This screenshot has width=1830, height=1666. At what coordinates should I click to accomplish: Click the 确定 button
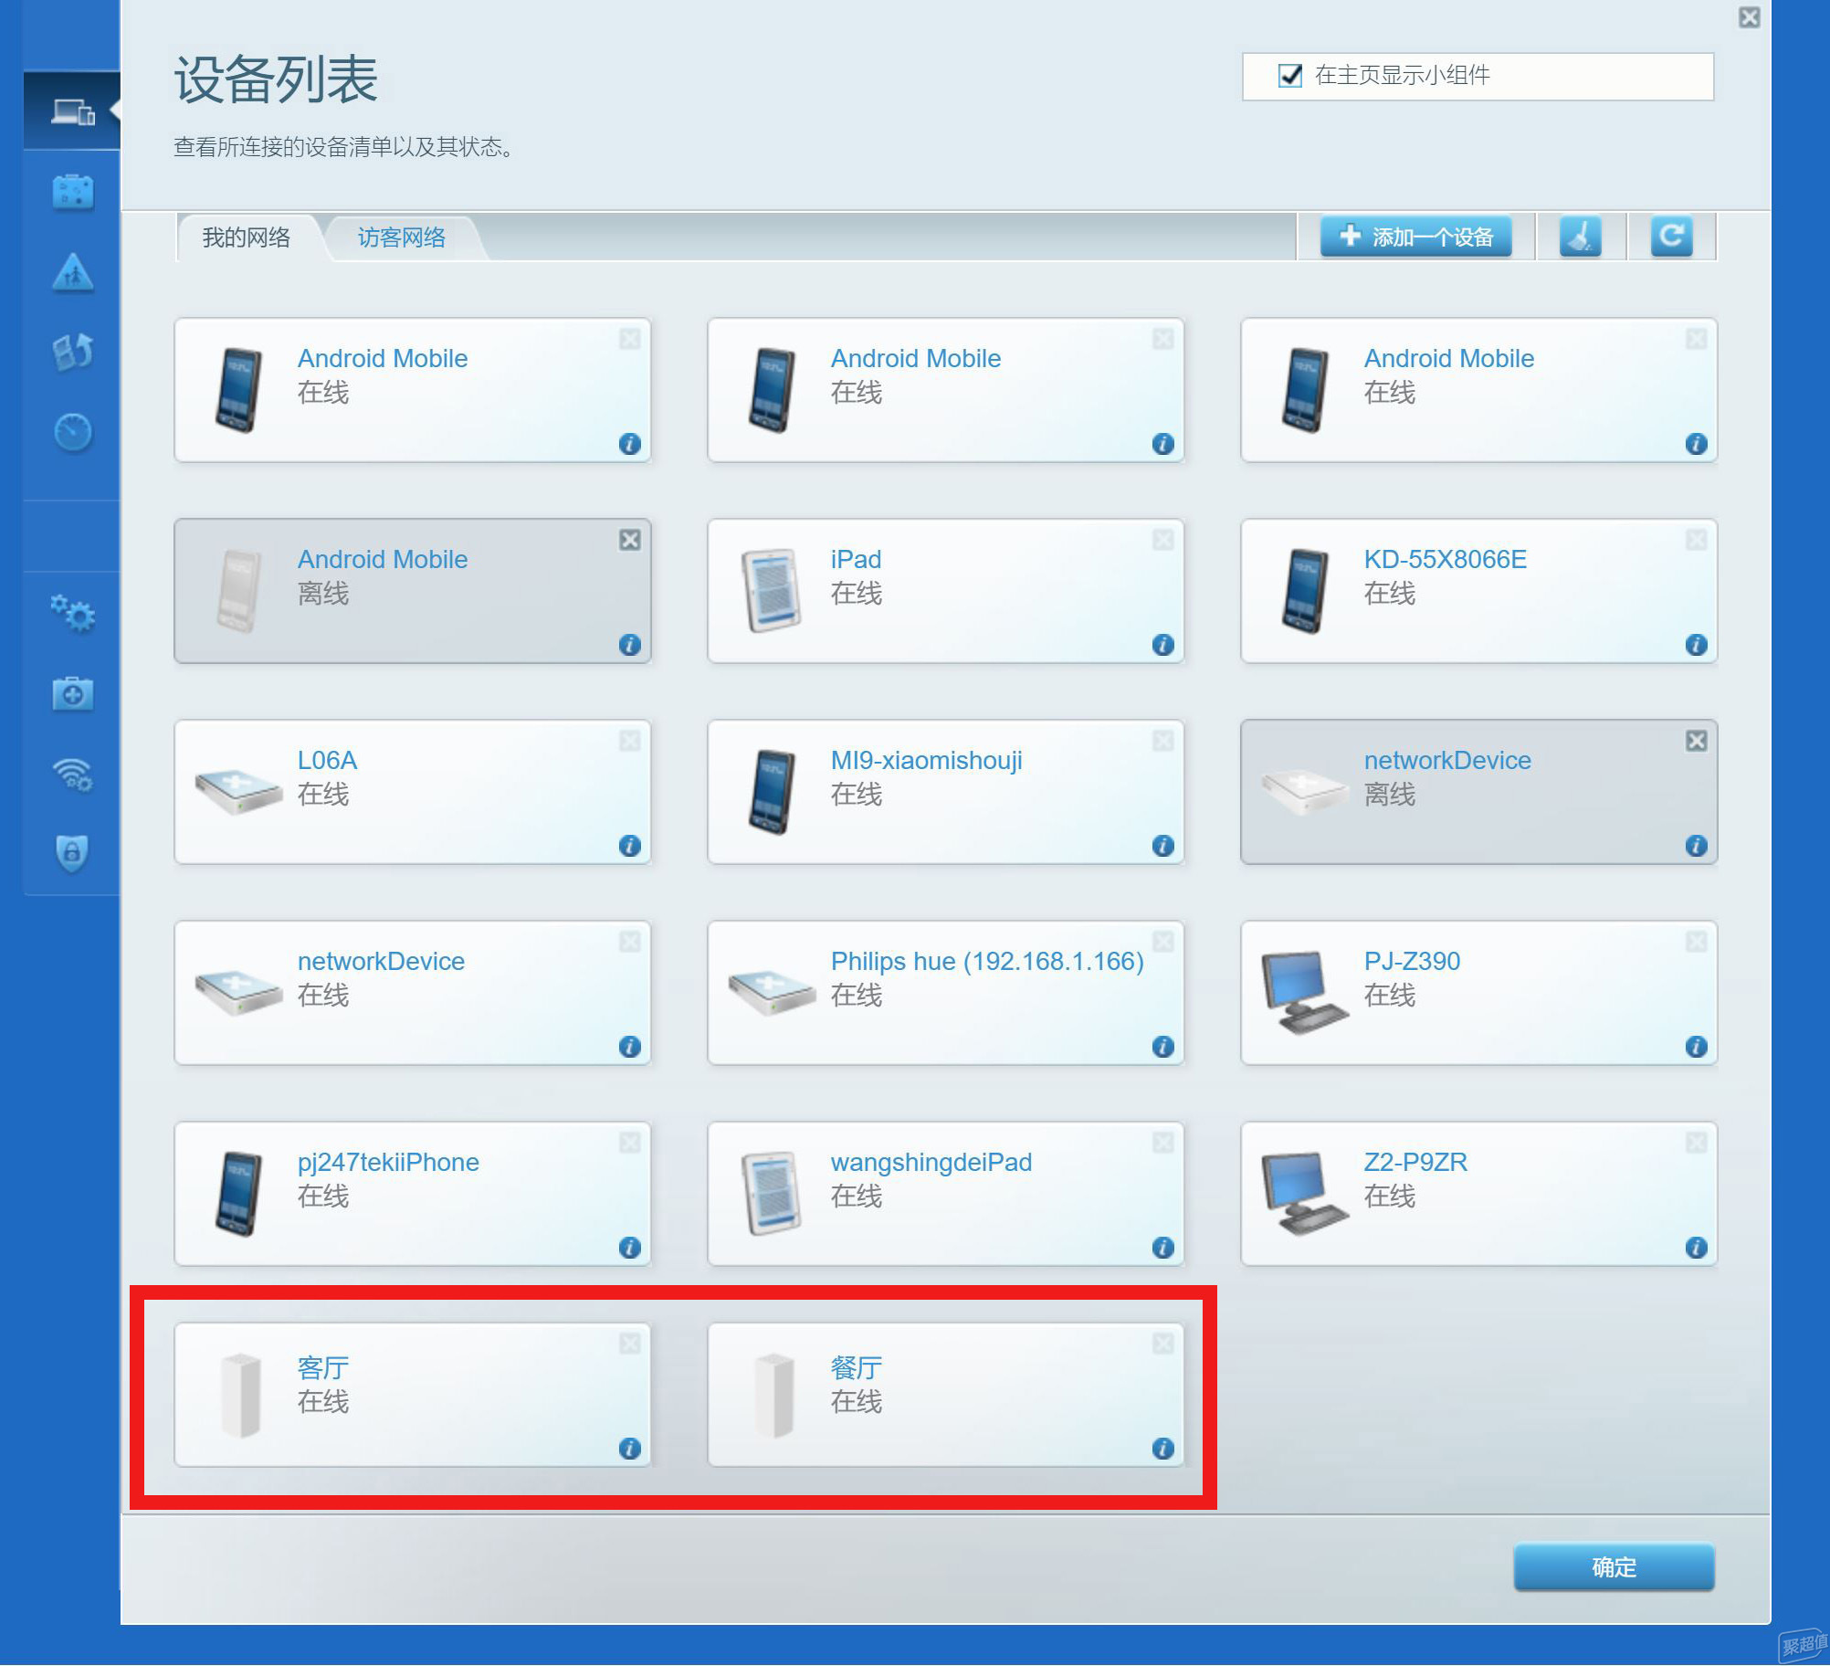(x=1614, y=1567)
